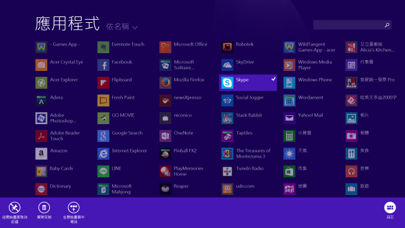The width and height of the screenshot is (405, 228).
Task: Open the Yahoo! Mail icon
Action: (x=289, y=118)
